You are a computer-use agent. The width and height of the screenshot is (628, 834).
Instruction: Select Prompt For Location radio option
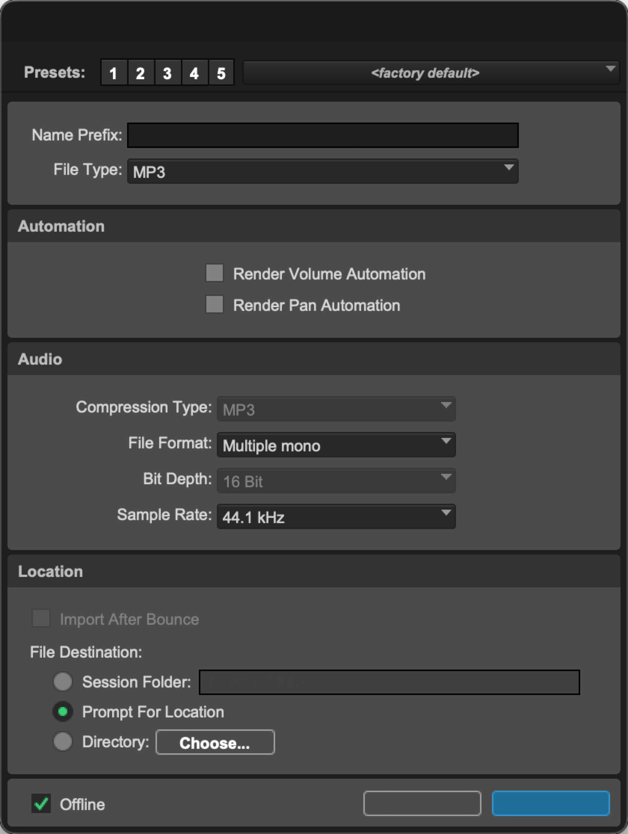[62, 711]
